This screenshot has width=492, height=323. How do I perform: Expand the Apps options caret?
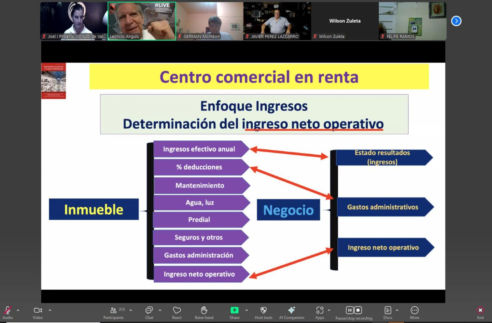click(x=329, y=310)
